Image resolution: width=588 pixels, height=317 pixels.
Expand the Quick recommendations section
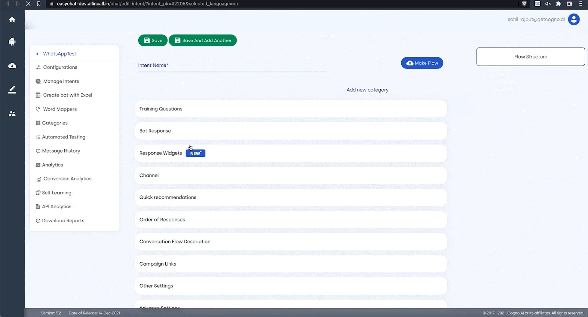pyautogui.click(x=291, y=198)
